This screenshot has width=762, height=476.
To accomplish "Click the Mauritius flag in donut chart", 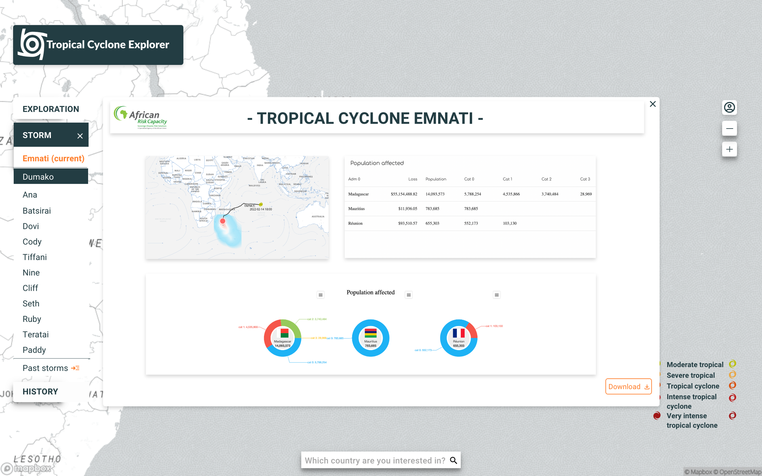I will [370, 333].
